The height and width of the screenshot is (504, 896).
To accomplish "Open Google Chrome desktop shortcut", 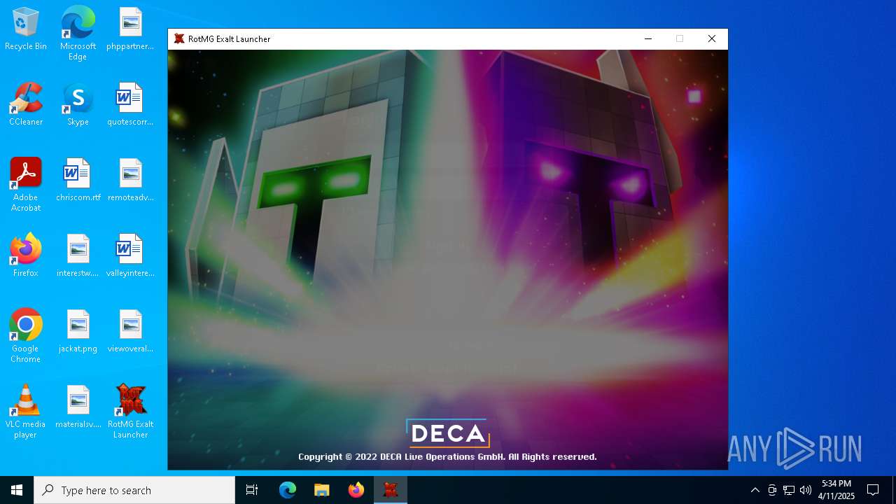I will click(26, 336).
